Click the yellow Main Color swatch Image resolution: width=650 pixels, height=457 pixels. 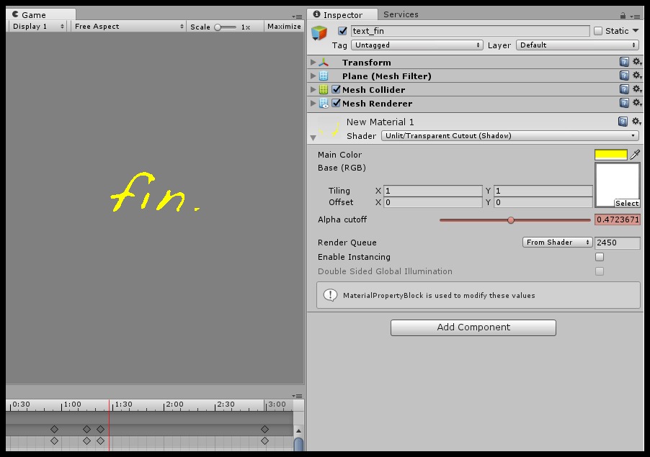click(x=610, y=155)
